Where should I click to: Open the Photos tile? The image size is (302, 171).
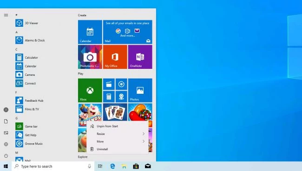[140, 91]
